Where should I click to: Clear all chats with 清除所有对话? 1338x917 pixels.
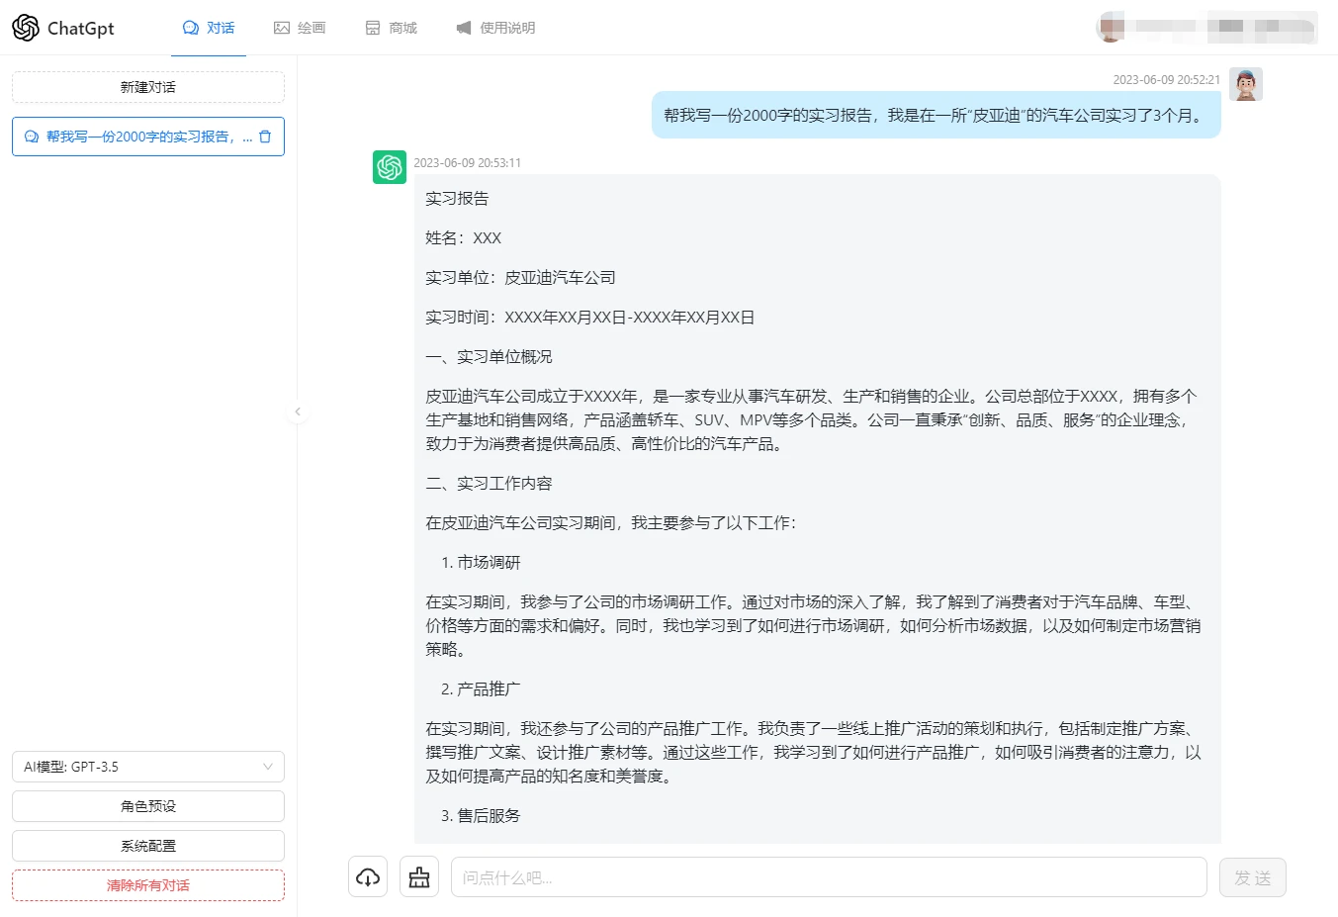click(x=148, y=885)
